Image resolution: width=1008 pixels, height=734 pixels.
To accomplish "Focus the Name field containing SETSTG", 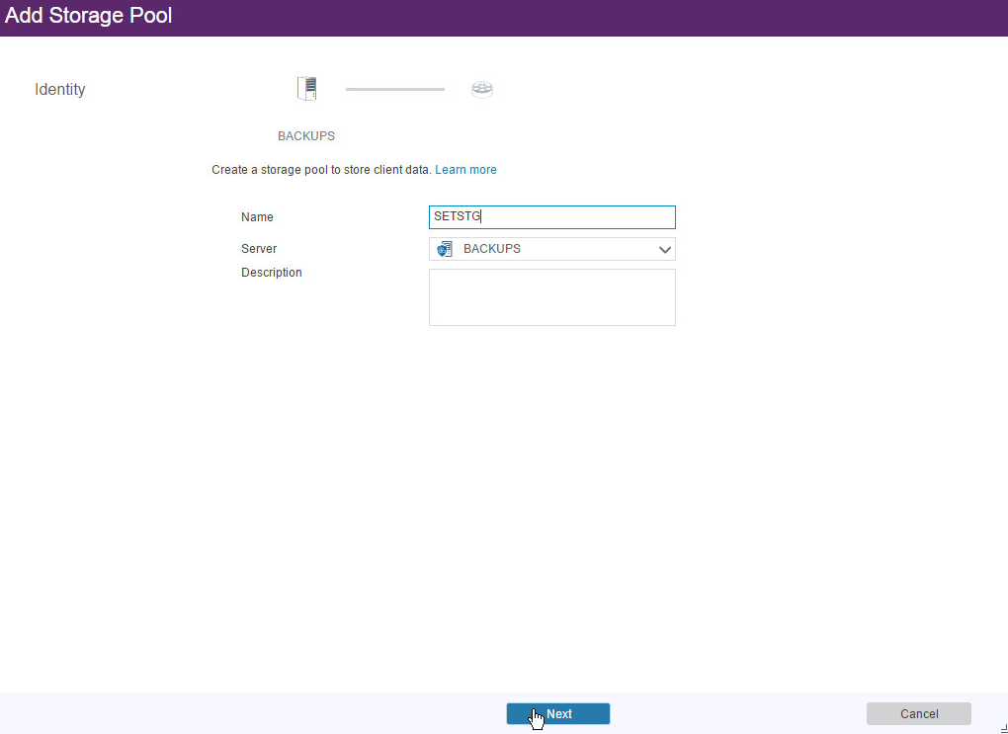I will pos(551,217).
